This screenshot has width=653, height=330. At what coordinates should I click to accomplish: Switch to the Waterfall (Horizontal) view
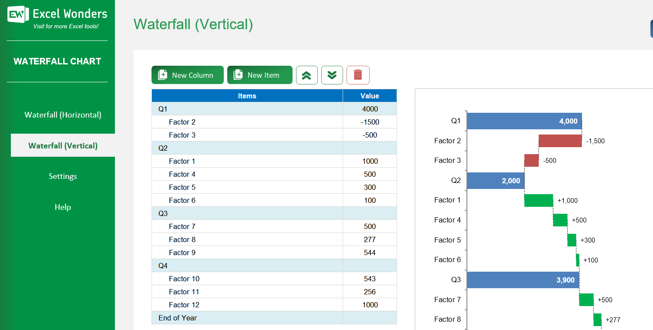click(63, 114)
